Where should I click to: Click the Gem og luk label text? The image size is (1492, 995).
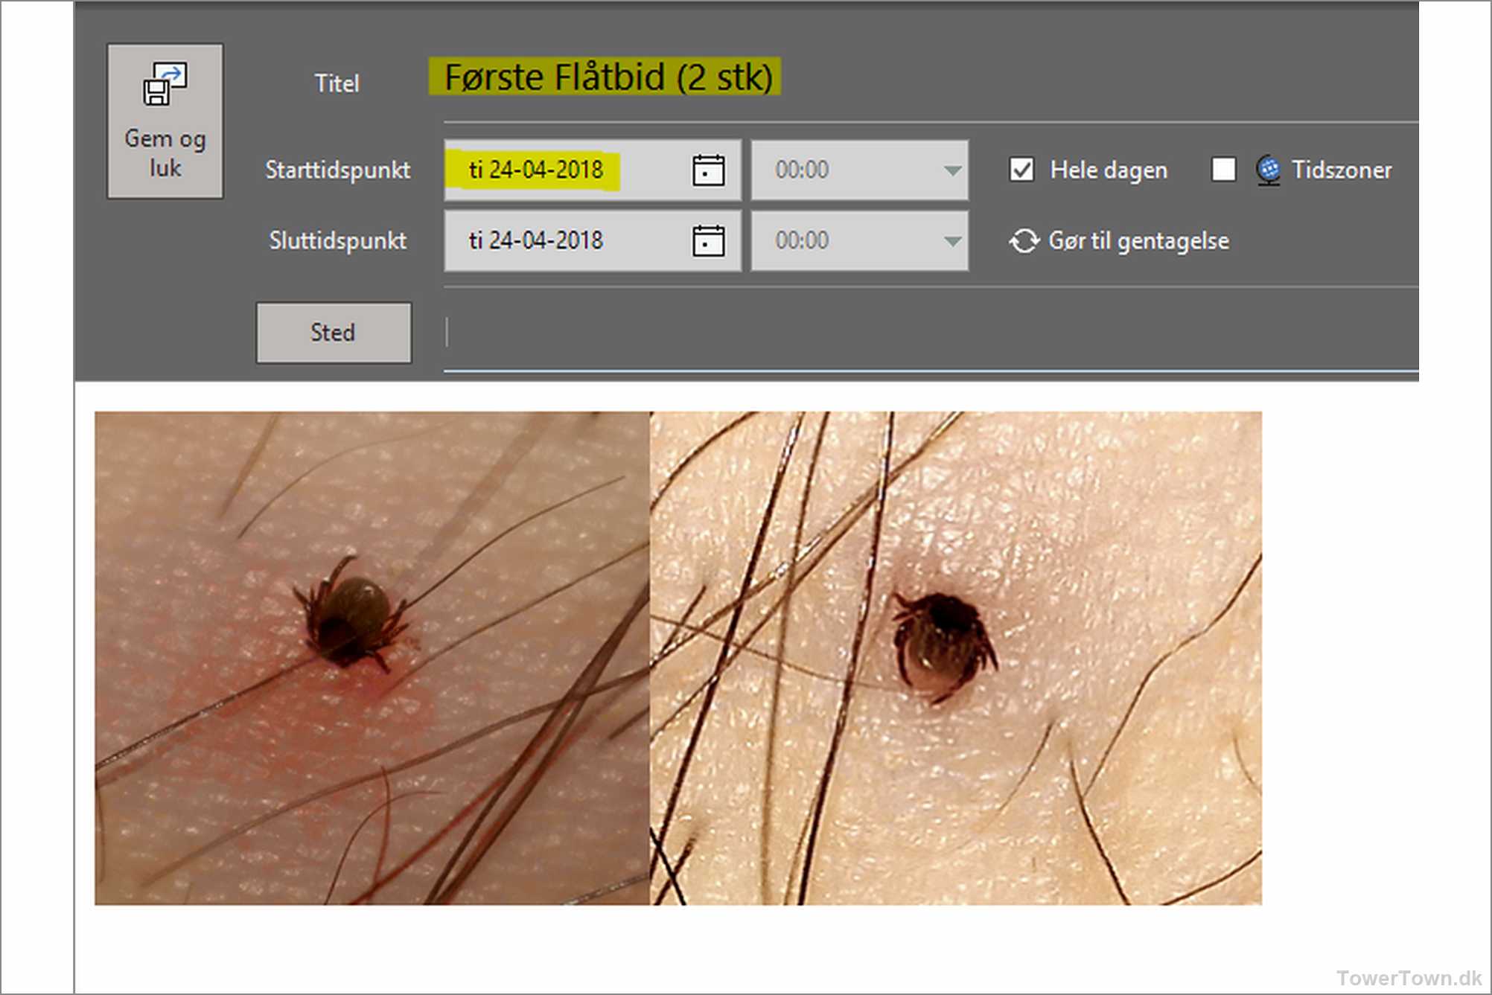coord(165,153)
